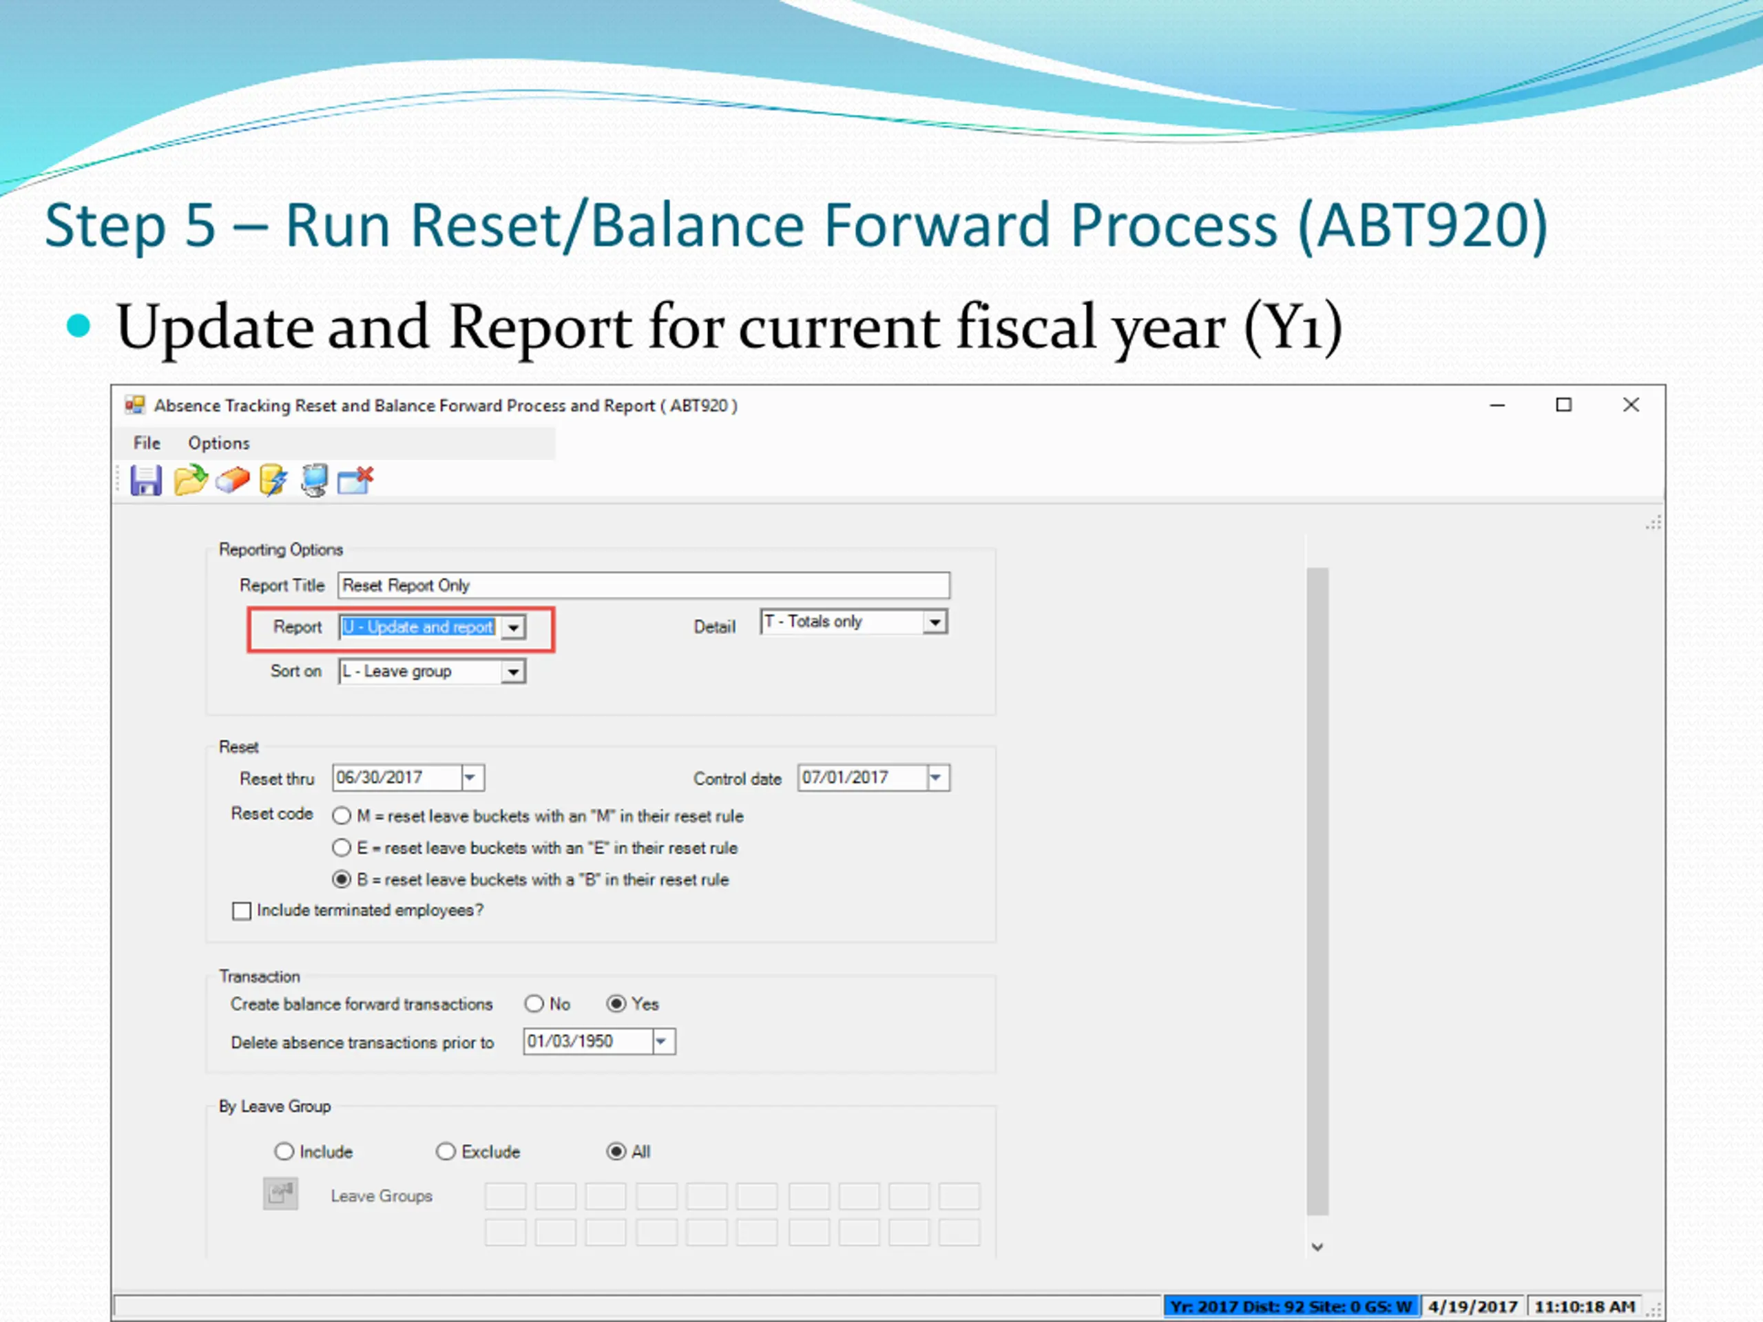Screen dimensions: 1763x1322
Task: Select the Exclude leave group radio button
Action: [x=446, y=1151]
